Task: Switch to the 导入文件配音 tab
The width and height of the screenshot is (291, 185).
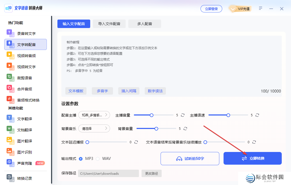Action: [x=109, y=24]
